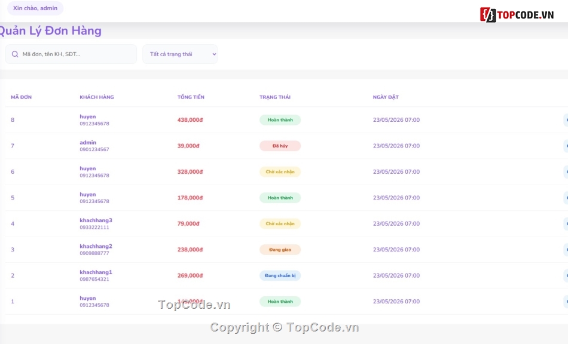
Task: Click phone number 0909888777
Action: tap(94, 253)
